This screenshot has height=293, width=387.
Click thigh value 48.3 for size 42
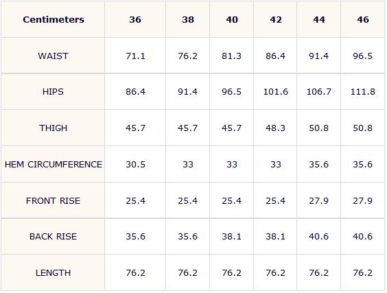pos(275,128)
